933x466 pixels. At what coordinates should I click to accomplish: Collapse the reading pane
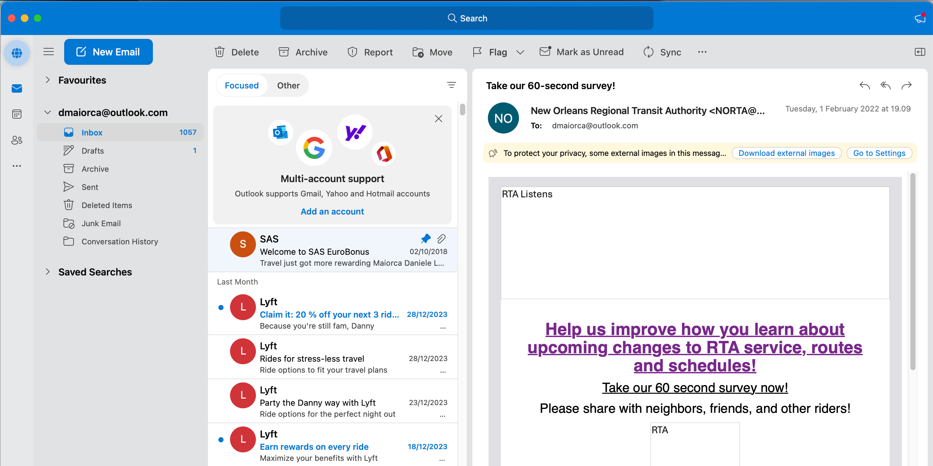[920, 52]
